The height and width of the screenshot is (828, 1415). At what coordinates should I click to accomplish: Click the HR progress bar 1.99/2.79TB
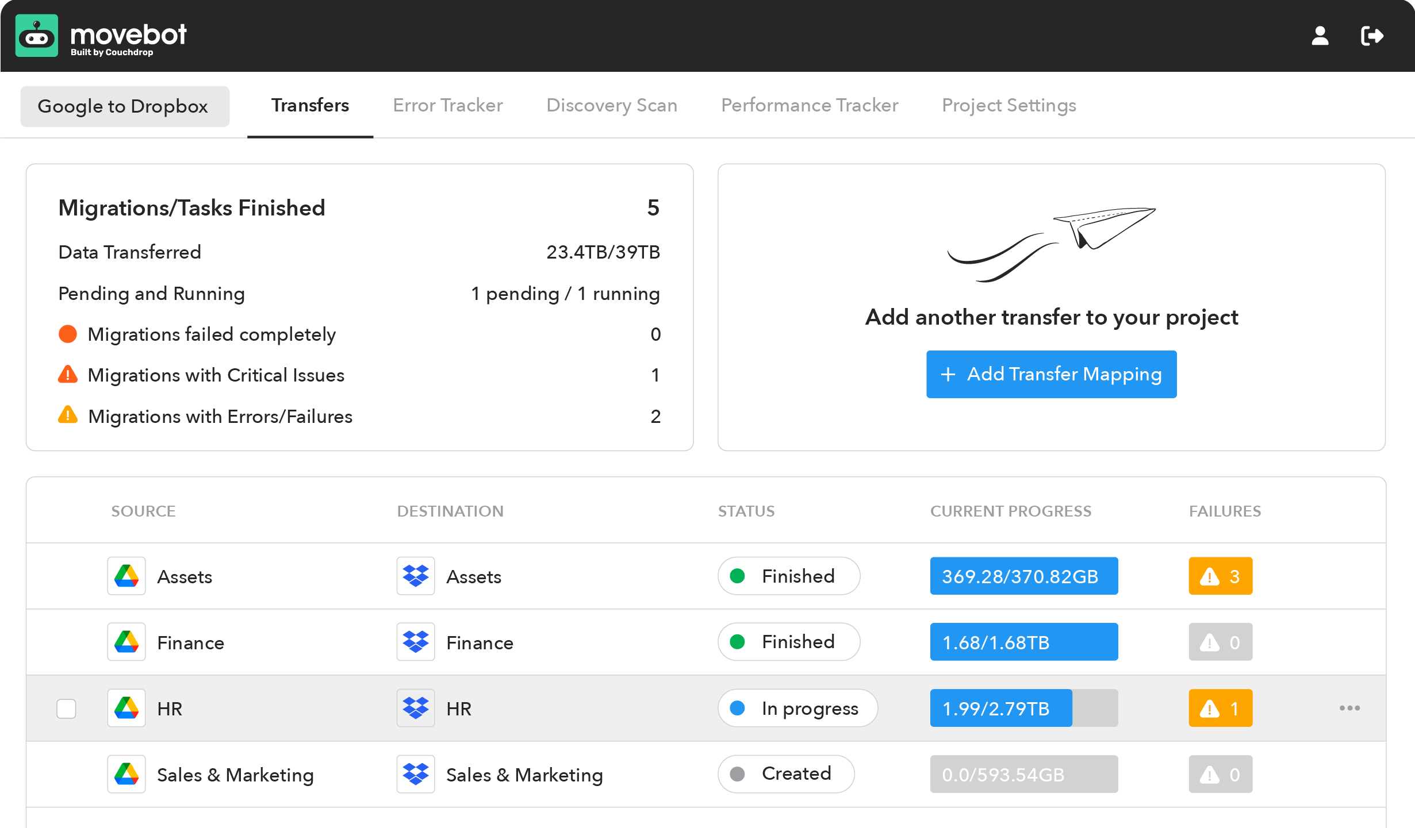pos(1023,708)
